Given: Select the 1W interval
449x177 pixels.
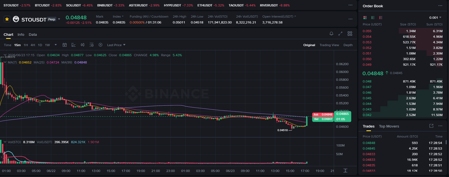Looking at the screenshot, I should pos(47,45).
